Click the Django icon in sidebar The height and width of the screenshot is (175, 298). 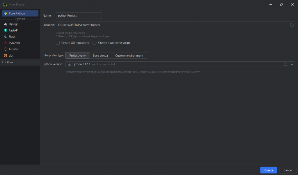(6, 24)
